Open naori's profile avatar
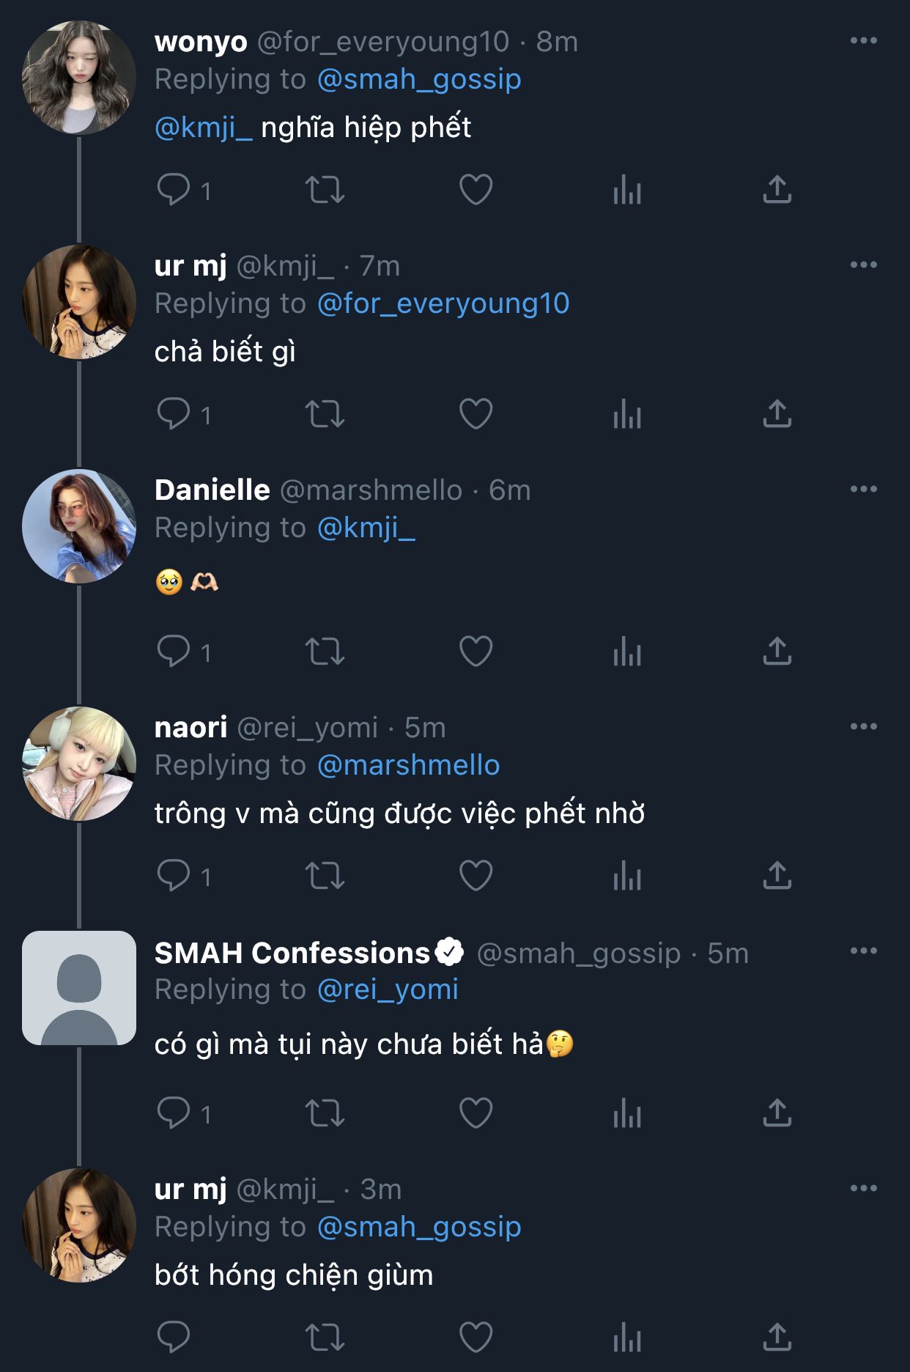Viewport: 910px width, 1372px height. 79,764
